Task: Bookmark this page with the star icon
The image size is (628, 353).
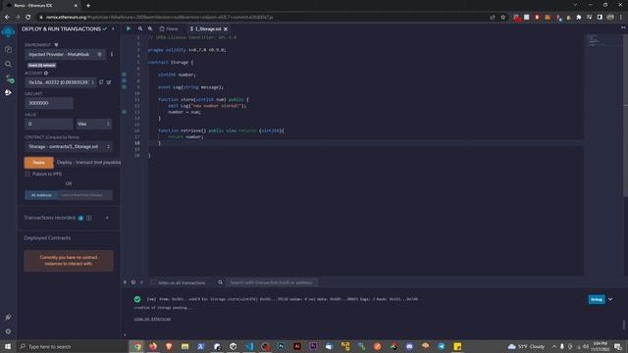Action: [x=503, y=18]
